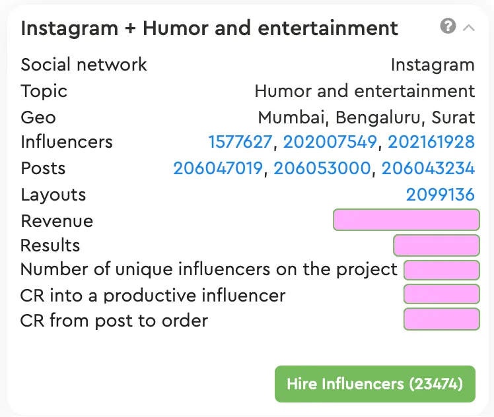The width and height of the screenshot is (494, 417).
Task: Click hidden CR into a productive influencer value
Action: point(441,294)
